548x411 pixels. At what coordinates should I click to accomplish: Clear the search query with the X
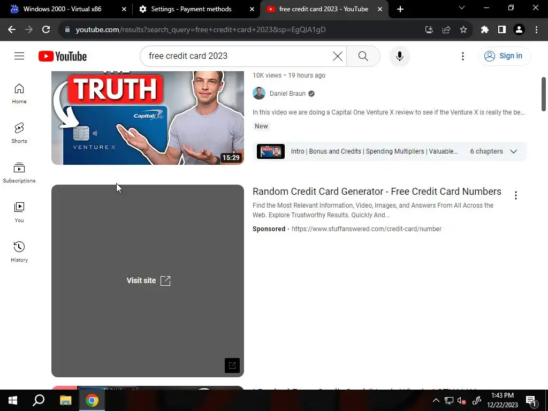click(x=338, y=56)
